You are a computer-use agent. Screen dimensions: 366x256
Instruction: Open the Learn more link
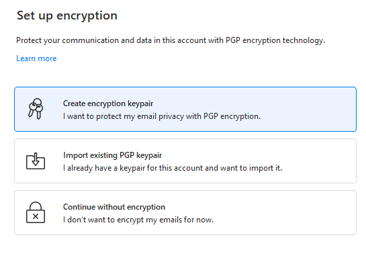point(36,58)
